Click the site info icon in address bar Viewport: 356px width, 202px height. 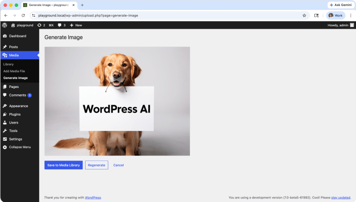tap(34, 15)
